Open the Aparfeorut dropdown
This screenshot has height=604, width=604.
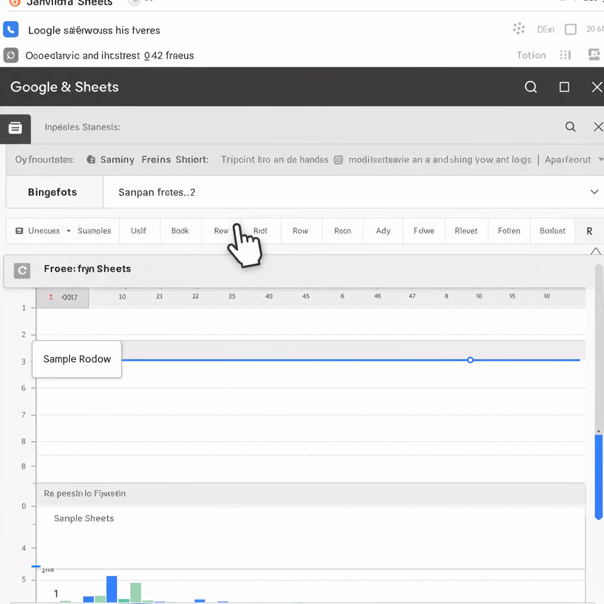573,159
